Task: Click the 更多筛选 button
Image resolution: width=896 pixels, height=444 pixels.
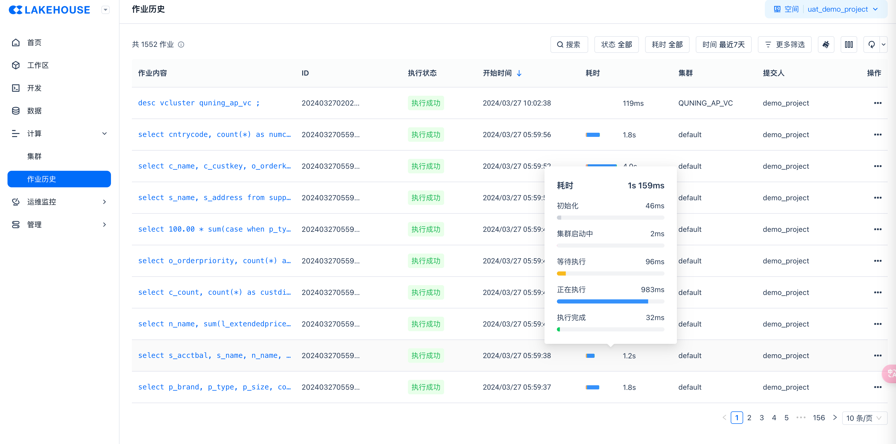Action: pyautogui.click(x=785, y=45)
